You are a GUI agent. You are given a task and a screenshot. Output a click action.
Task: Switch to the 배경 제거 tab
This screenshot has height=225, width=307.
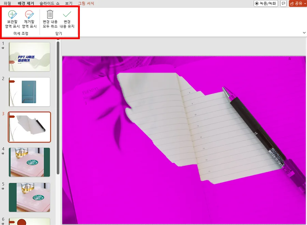26,3
